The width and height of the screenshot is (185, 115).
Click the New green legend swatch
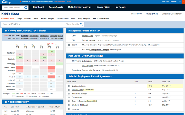pyautogui.click(x=14, y=94)
